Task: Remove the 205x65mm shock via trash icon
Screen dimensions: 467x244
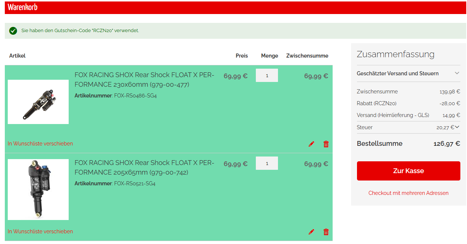Action: (x=326, y=232)
